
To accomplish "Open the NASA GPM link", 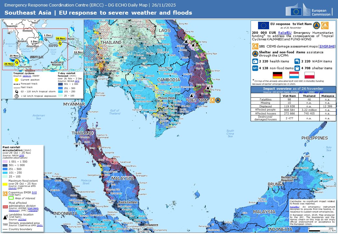I will pos(21,155).
